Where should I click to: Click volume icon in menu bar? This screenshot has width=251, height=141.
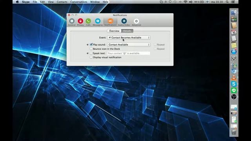tap(191, 2)
